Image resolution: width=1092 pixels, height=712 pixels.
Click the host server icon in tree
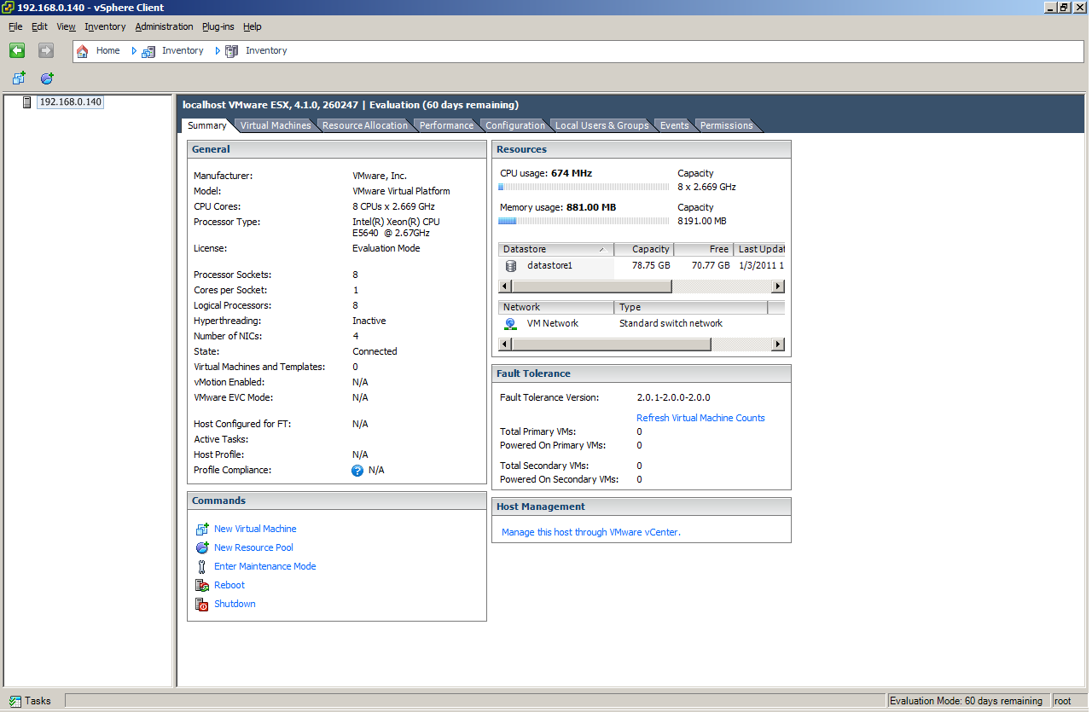pos(27,102)
